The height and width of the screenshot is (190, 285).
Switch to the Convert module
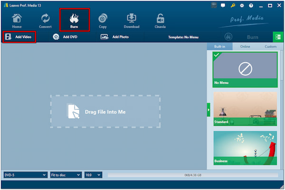click(45, 21)
